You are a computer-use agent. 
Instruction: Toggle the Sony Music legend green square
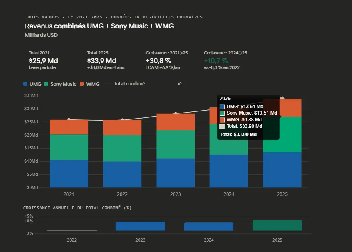tap(46, 84)
